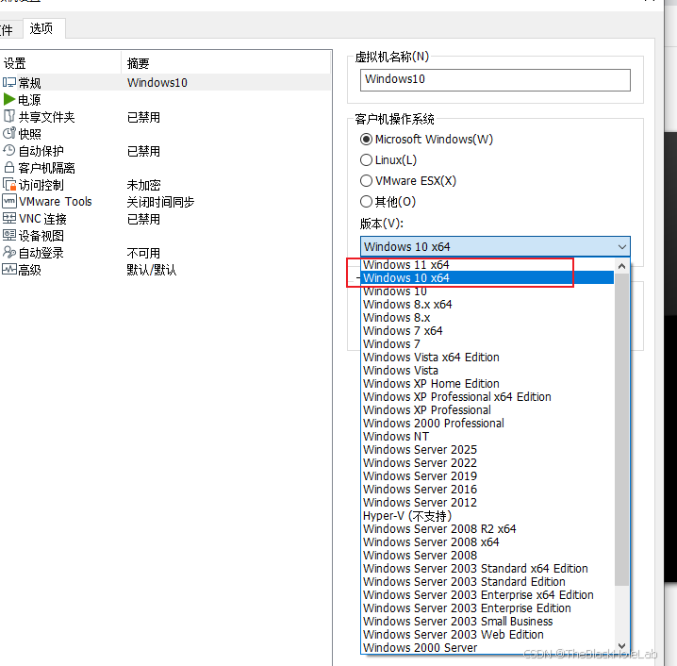Select the 设备视图 settings row
This screenshot has width=677, height=666.
tap(166, 236)
